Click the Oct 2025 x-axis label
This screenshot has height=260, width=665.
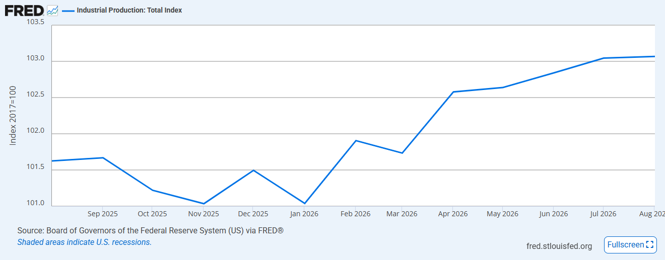pos(152,214)
